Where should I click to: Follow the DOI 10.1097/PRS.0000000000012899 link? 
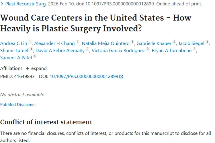coord(84,77)
